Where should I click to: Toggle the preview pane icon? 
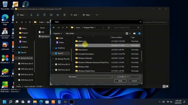click(135, 34)
